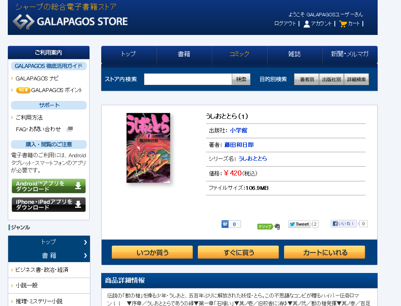Click the Hatena bookmark B! button
This screenshot has width=401, height=306.
click(225, 224)
